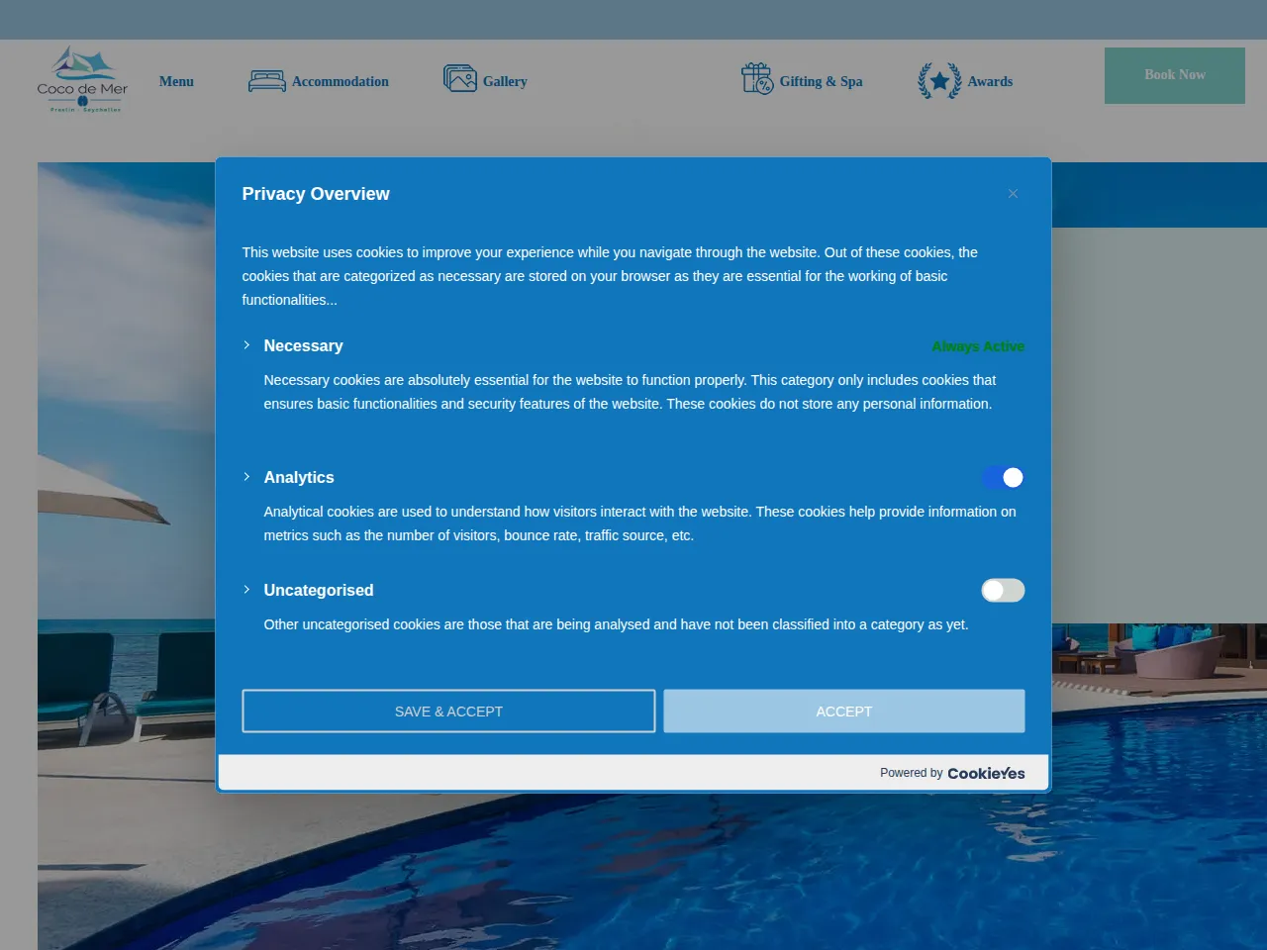1267x950 pixels.
Task: Click the Gallery pictures icon
Action: [x=460, y=78]
